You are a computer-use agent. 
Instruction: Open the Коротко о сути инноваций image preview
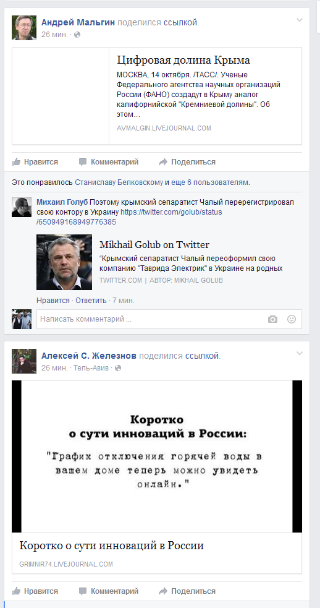click(157, 456)
